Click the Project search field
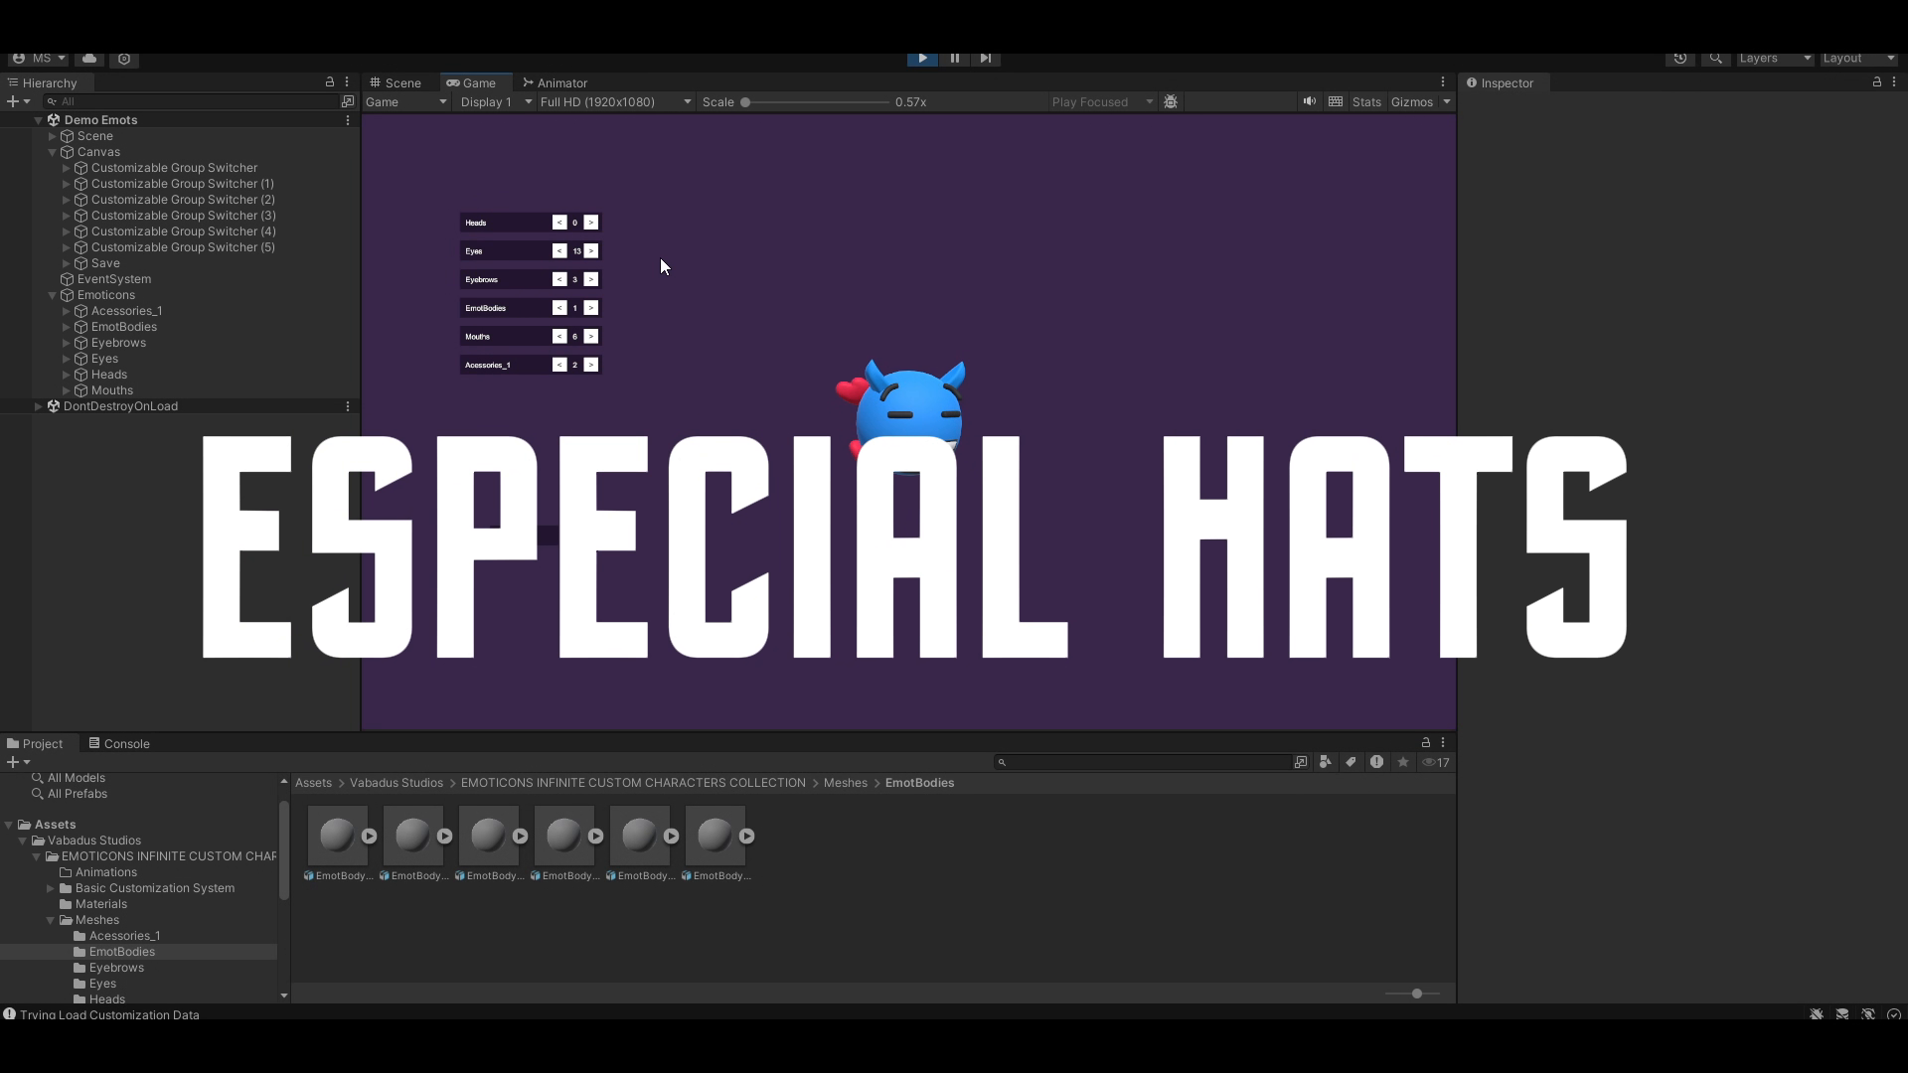The height and width of the screenshot is (1073, 1908). (1143, 762)
